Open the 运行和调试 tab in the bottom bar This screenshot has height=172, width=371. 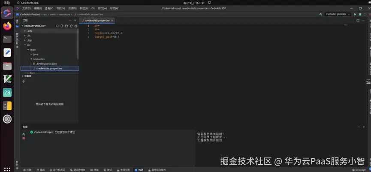click(x=57, y=170)
